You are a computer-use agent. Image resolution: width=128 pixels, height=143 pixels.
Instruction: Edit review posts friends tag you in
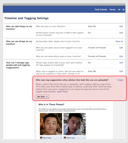(121, 33)
